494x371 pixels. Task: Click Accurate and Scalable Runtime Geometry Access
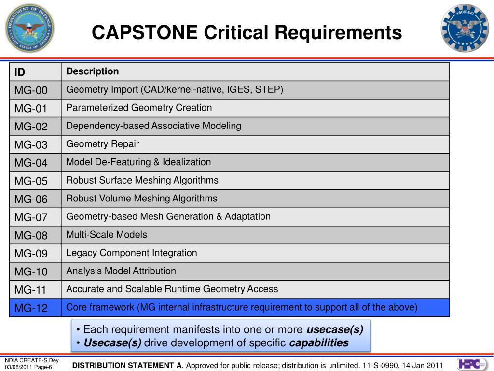pos(172,289)
